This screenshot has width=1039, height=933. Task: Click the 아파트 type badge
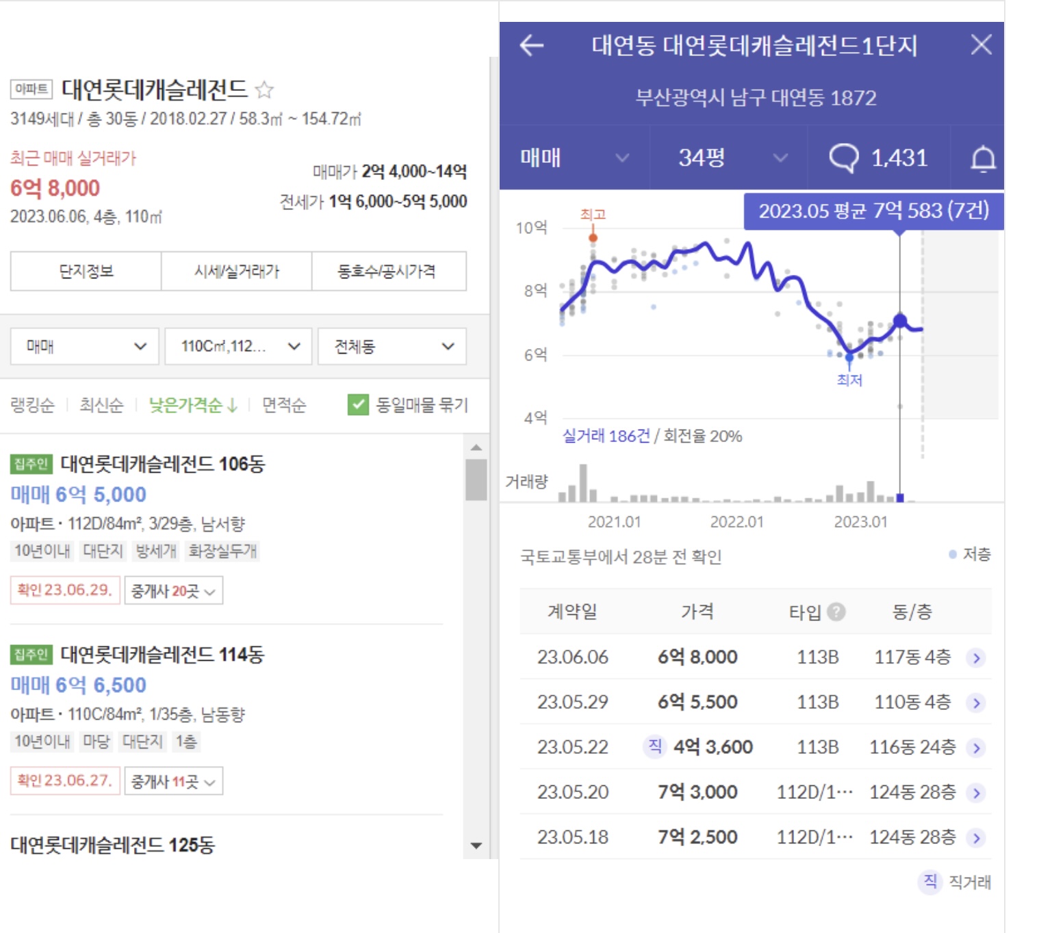pos(31,89)
